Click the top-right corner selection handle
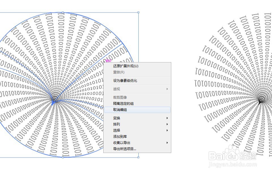Screen dimensions: 272x174 point(138,12)
